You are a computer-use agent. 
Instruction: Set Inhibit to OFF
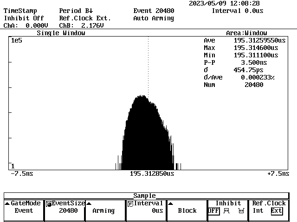tap(213, 211)
